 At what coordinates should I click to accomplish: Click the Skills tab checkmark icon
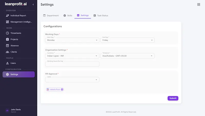(65, 16)
